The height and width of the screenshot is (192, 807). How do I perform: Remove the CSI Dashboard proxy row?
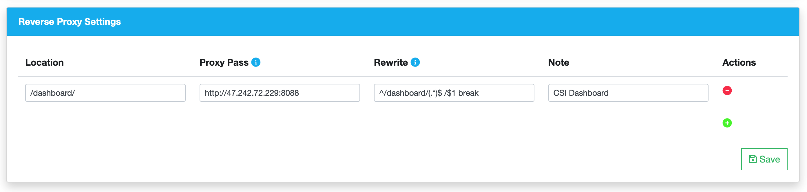727,91
